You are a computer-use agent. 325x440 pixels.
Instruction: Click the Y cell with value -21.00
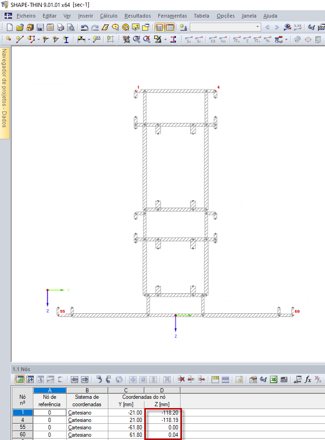pos(126,413)
